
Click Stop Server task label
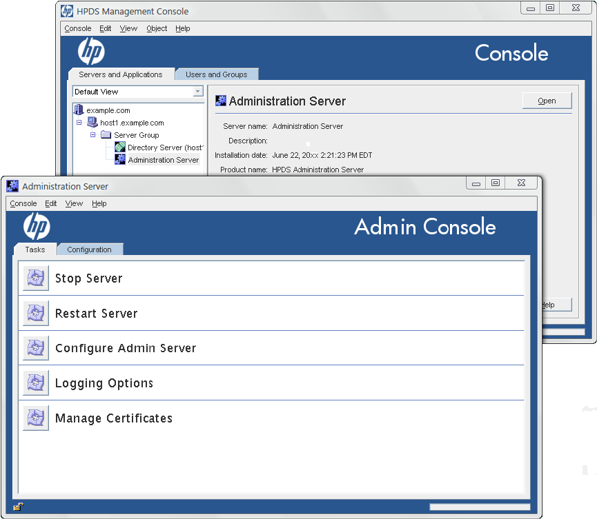click(x=89, y=278)
